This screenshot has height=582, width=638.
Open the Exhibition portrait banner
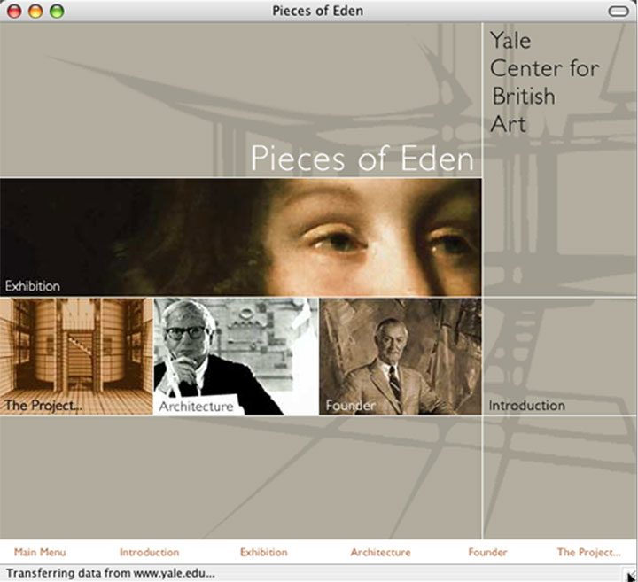click(240, 237)
